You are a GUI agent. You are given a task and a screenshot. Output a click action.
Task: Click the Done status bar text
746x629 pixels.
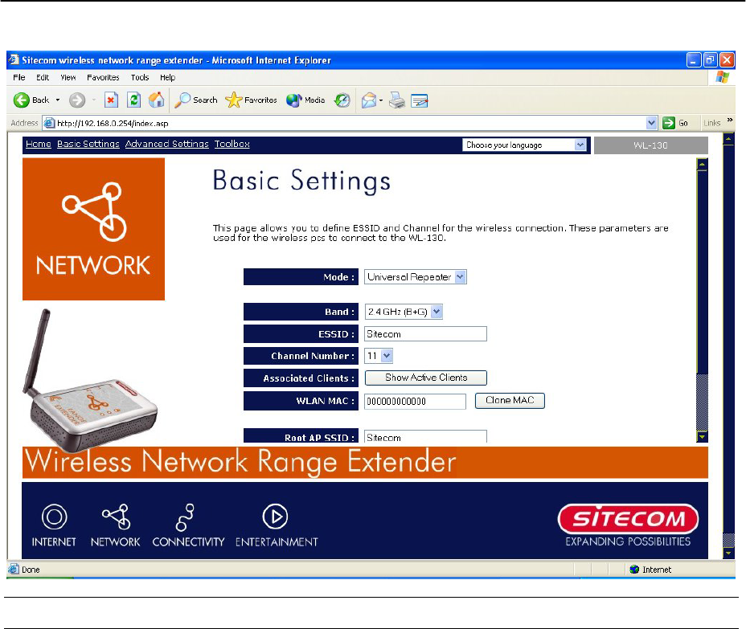coord(31,570)
